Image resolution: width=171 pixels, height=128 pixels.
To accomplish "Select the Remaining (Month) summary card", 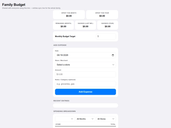I will (x=63, y=25).
